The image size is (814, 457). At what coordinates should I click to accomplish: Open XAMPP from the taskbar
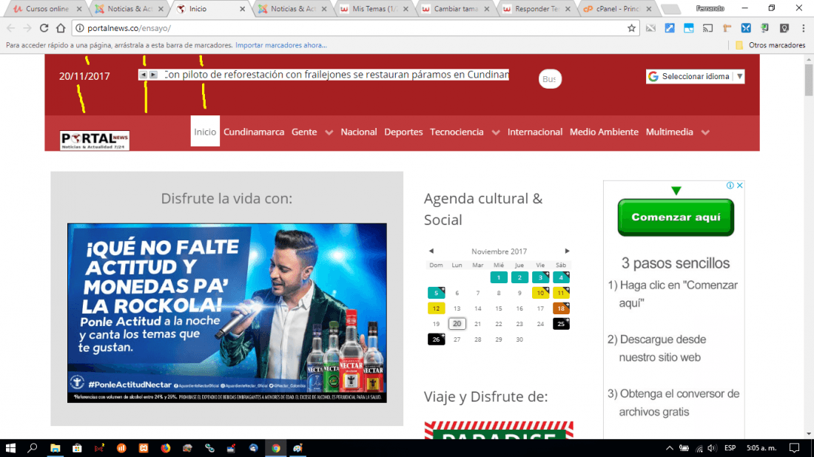[144, 447]
